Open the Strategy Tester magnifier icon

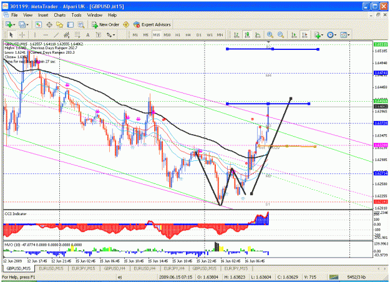81,24
